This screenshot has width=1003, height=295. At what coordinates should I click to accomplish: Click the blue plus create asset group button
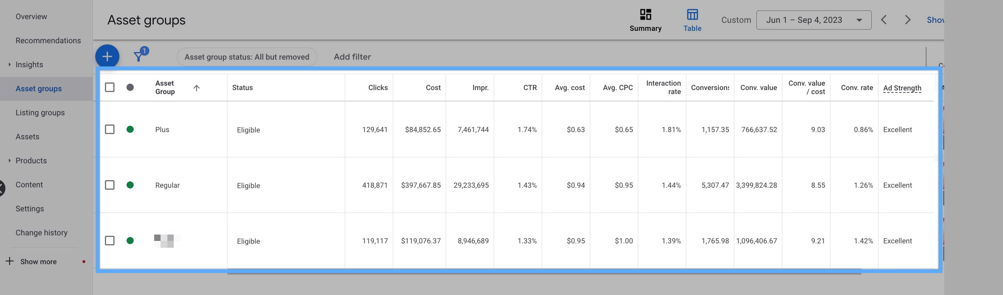[107, 56]
